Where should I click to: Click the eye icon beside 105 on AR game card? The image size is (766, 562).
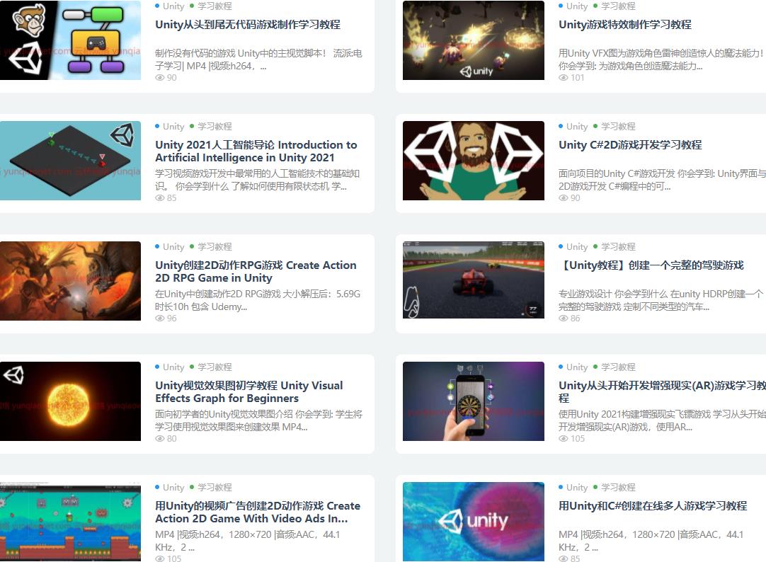564,438
